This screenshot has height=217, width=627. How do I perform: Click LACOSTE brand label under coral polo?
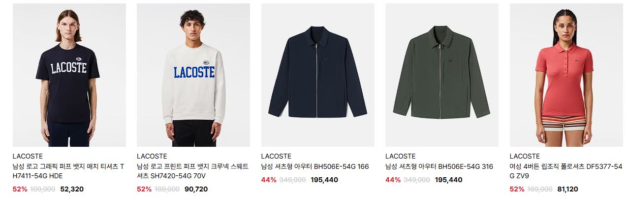pyautogui.click(x=525, y=156)
